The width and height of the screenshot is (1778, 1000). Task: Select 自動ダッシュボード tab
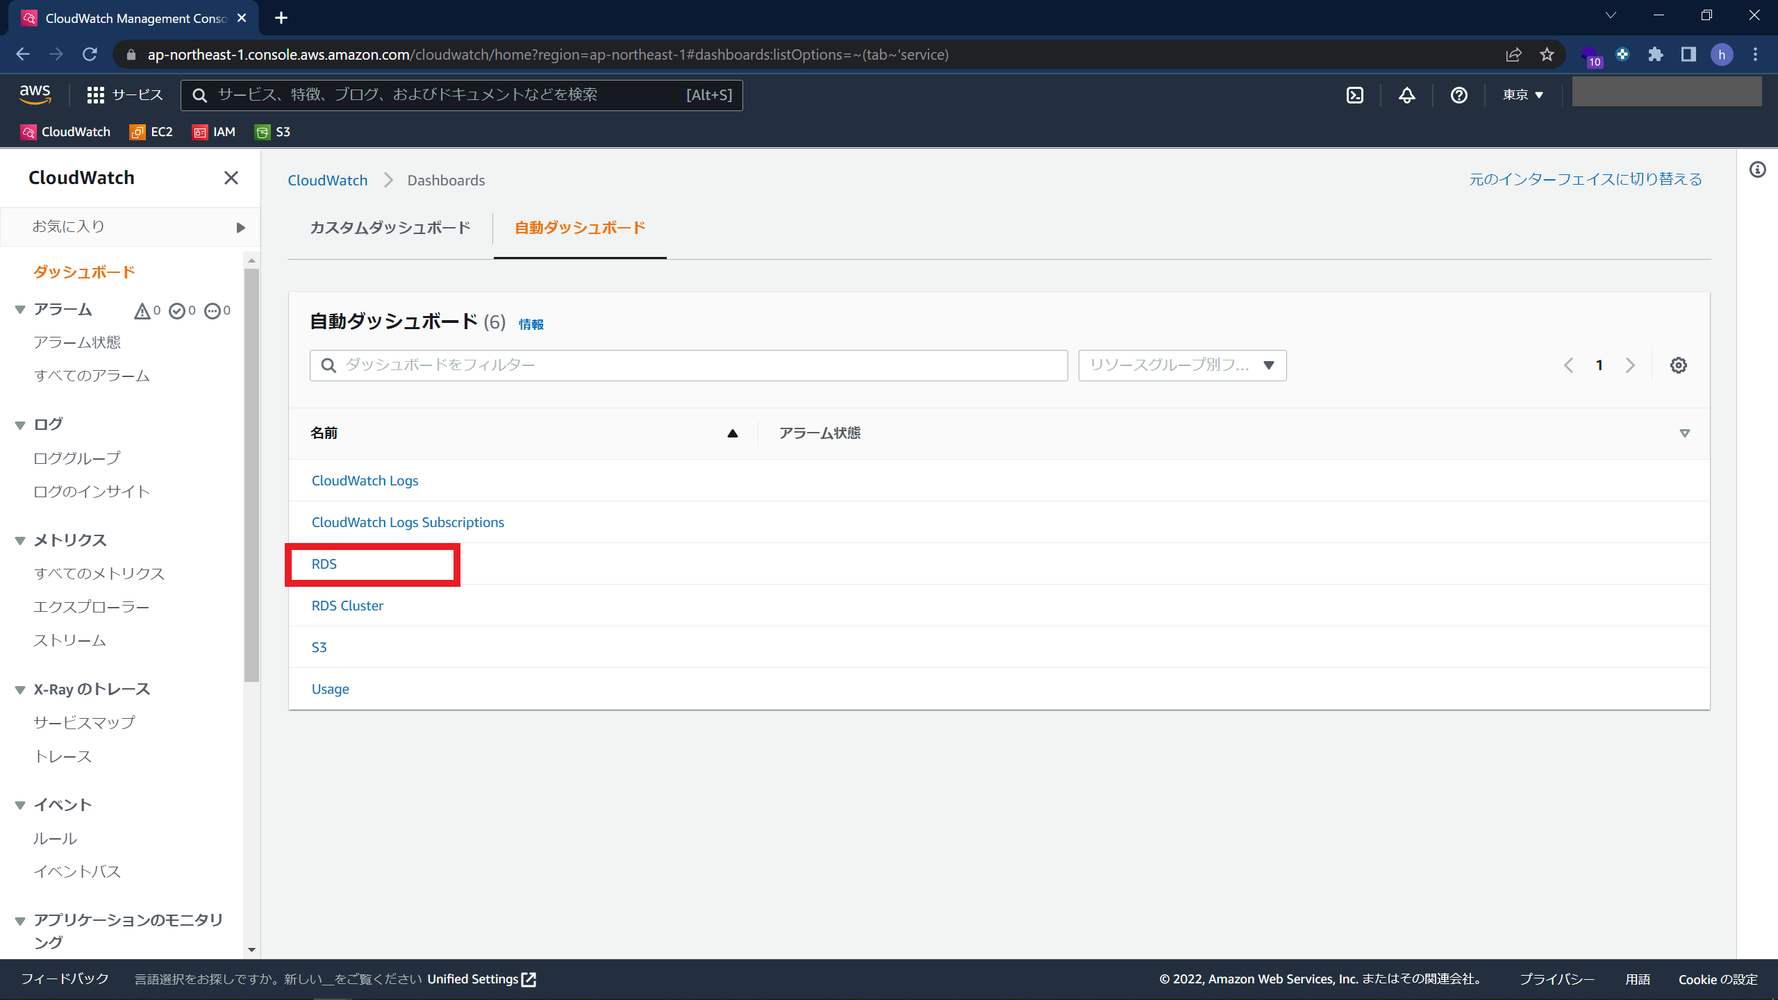coord(579,227)
